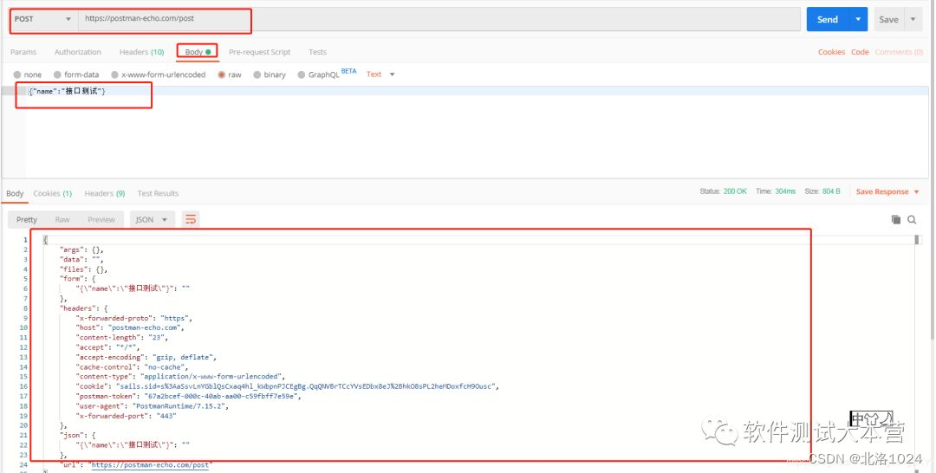Switch to the Params tab
Screen dimensions: 936x473
coord(23,52)
